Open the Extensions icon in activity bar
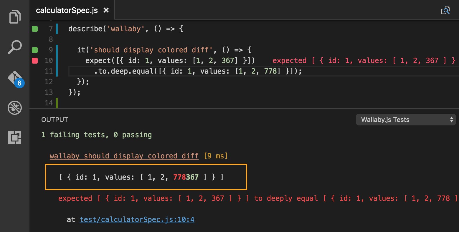 pos(15,137)
